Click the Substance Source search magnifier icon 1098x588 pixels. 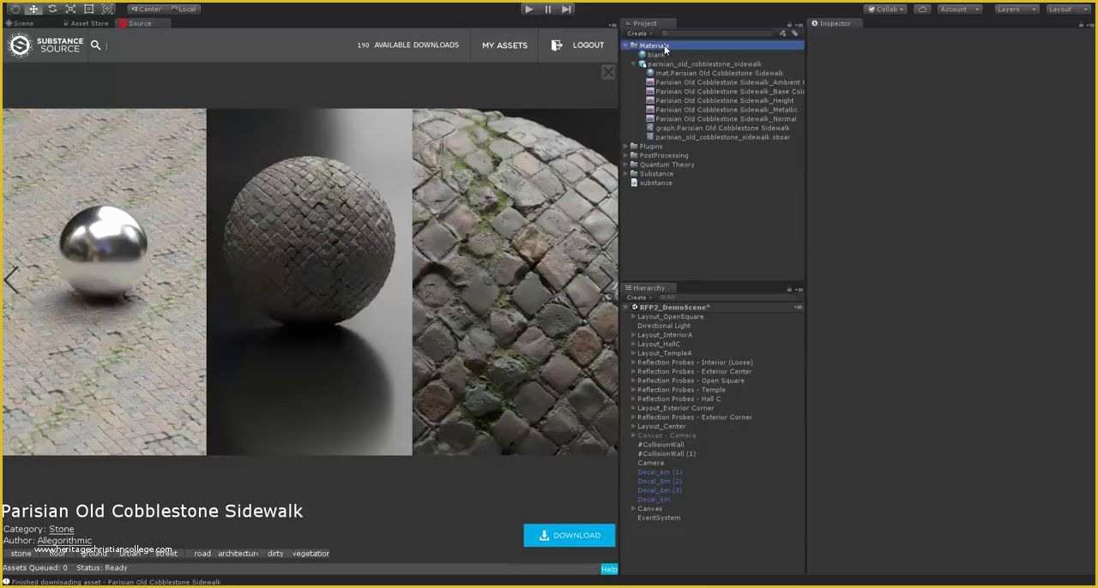pos(95,45)
